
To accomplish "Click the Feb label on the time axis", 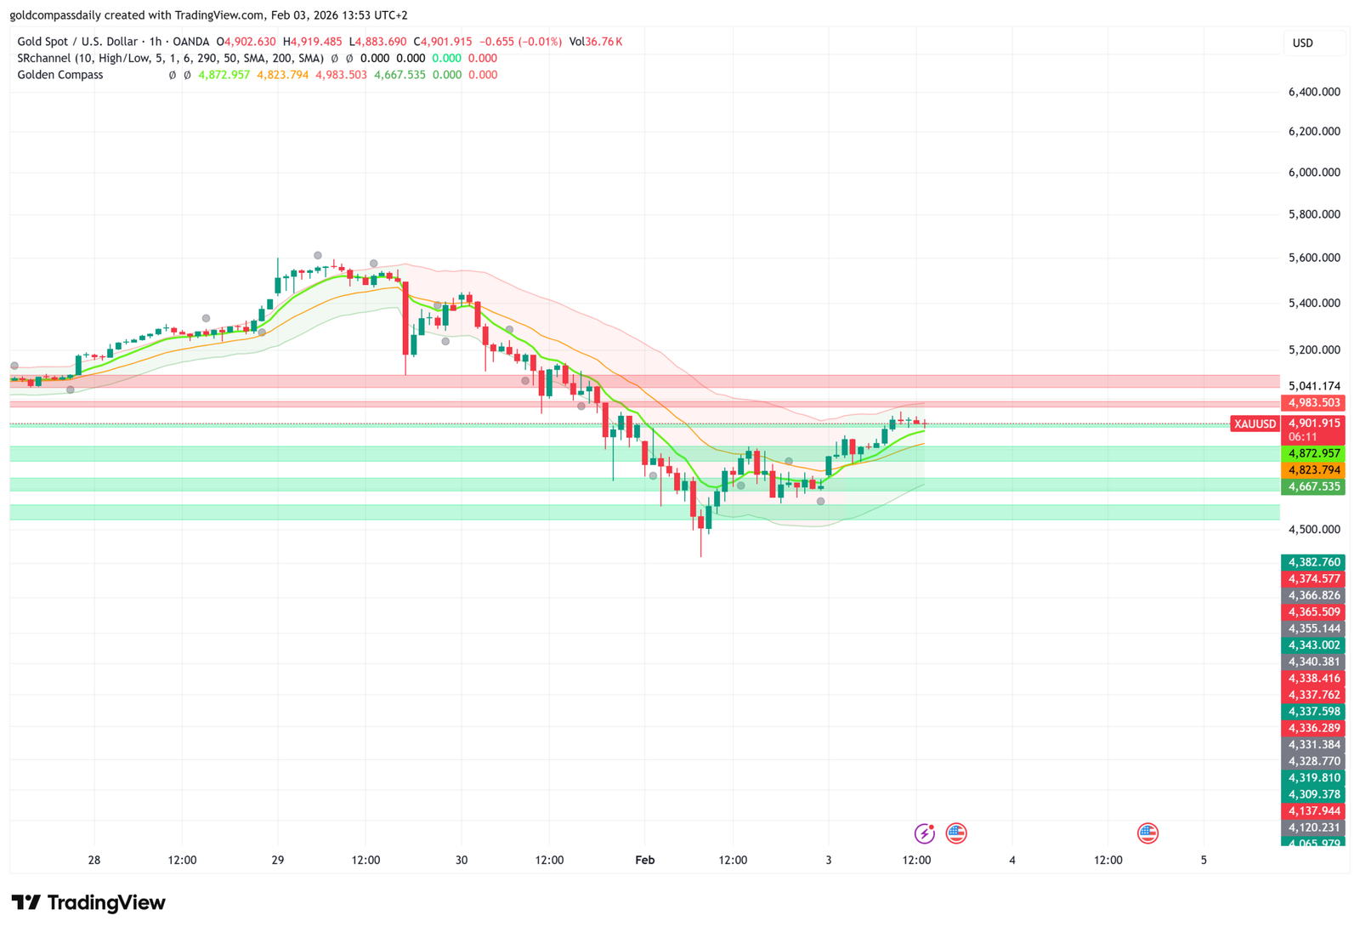I will pos(645,860).
